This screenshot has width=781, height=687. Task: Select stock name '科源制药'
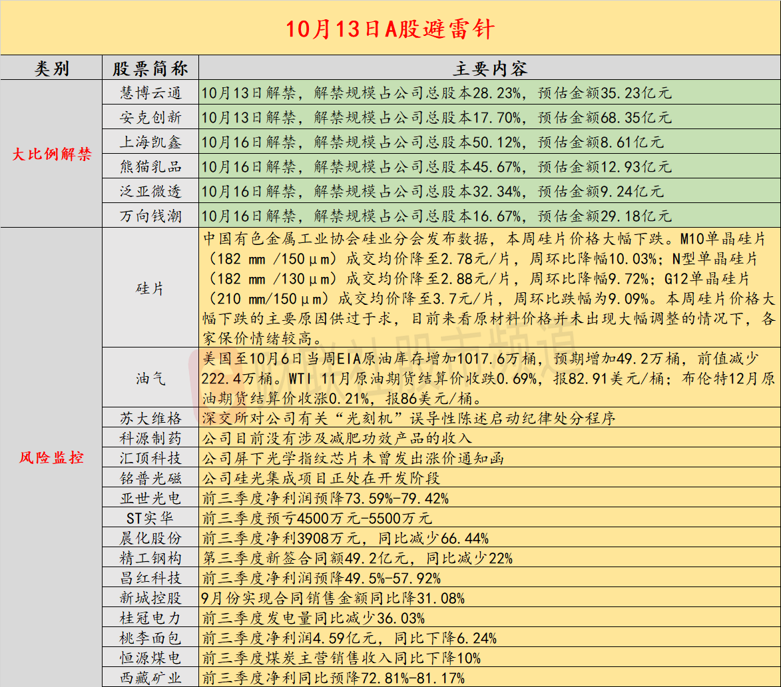(150, 437)
